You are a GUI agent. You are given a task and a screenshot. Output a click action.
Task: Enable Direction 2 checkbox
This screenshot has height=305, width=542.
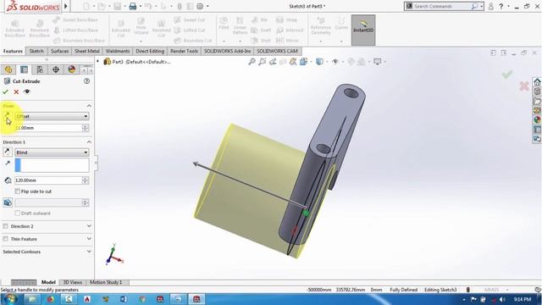6,226
